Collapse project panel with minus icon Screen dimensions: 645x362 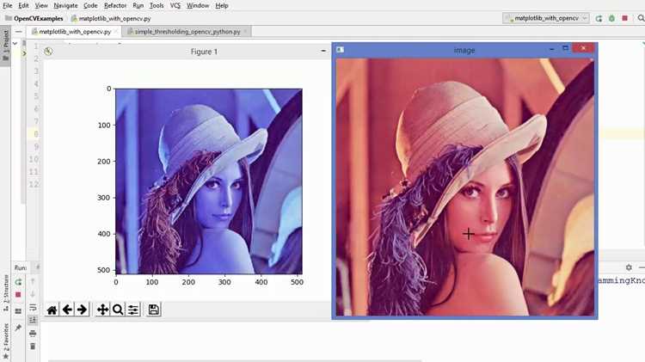[x=19, y=31]
